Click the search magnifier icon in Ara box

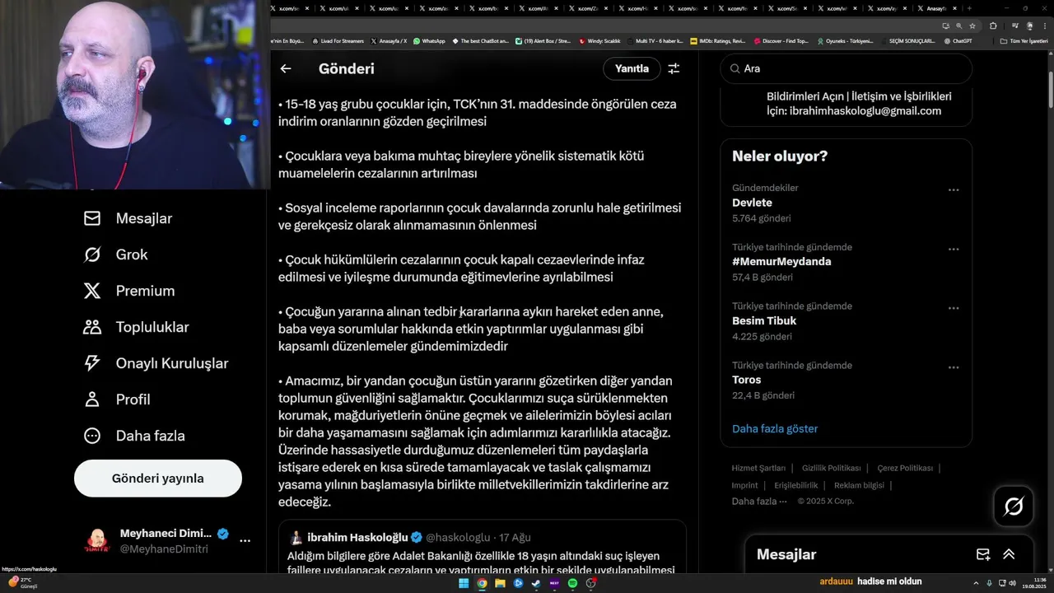tap(735, 69)
